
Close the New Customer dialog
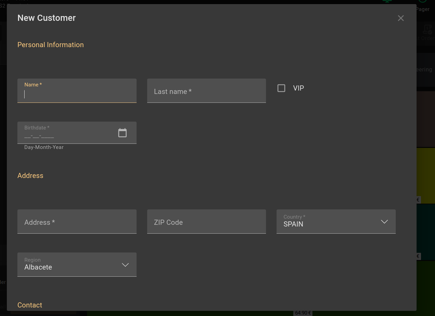coord(401,18)
